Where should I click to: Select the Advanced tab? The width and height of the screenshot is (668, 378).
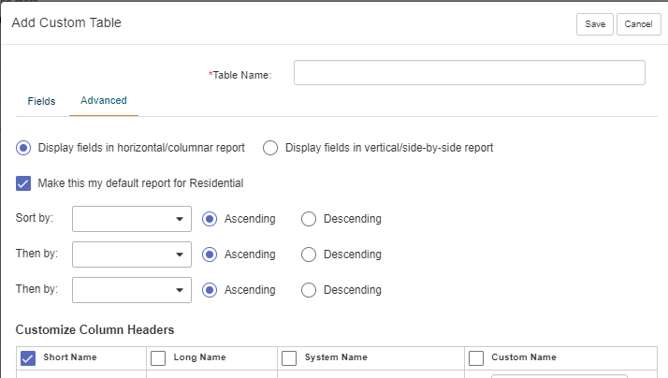pyautogui.click(x=104, y=100)
